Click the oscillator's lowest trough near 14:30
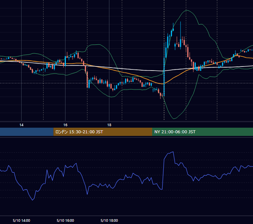Screen dimensions: 253x224 (32, 200)
